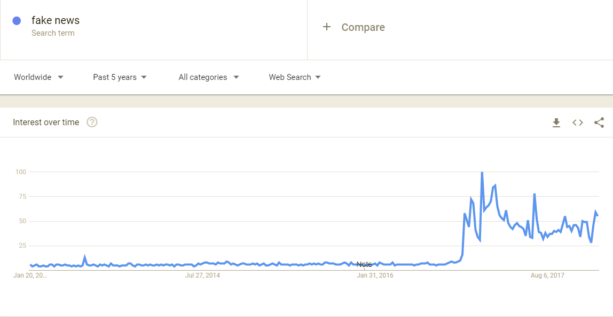This screenshot has height=317, width=613.
Task: Click the Jul 27, 2014 axis label
Action: [x=202, y=275]
